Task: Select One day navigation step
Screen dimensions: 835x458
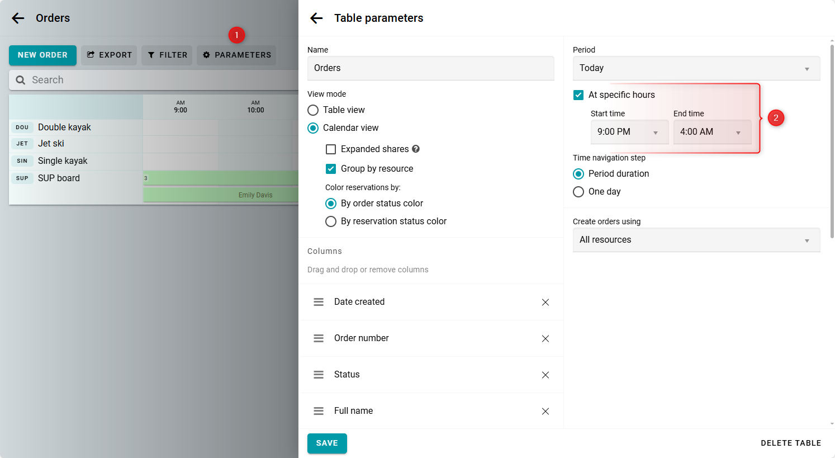Action: (578, 192)
